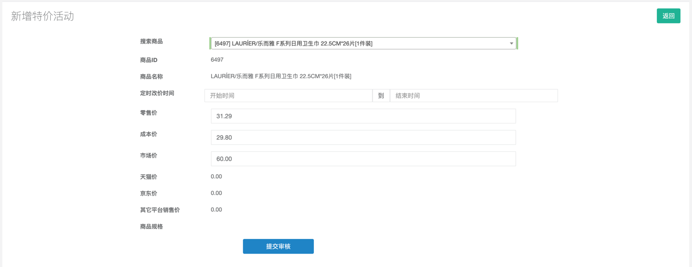Click the 商品名称 value LAURÍER text
The image size is (692, 267).
[281, 76]
